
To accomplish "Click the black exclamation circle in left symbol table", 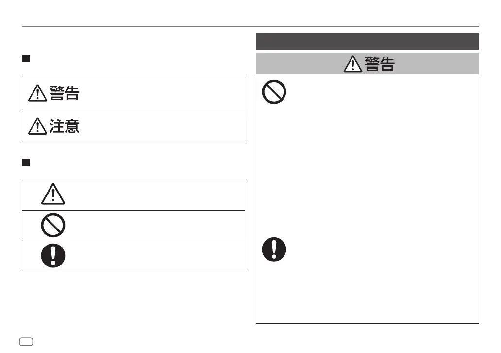I will 53,256.
